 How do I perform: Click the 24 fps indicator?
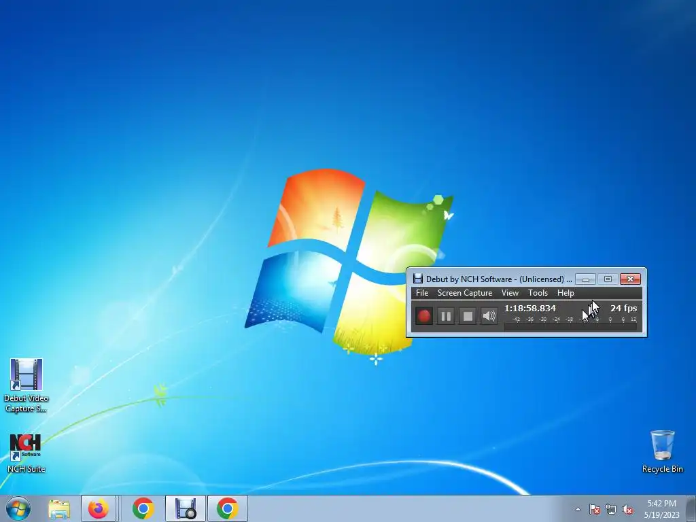click(x=623, y=308)
